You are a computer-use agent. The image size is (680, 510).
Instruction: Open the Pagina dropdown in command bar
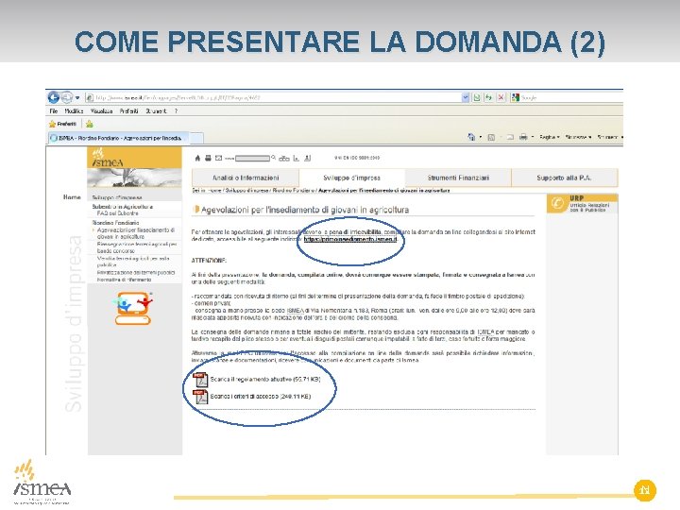549,137
